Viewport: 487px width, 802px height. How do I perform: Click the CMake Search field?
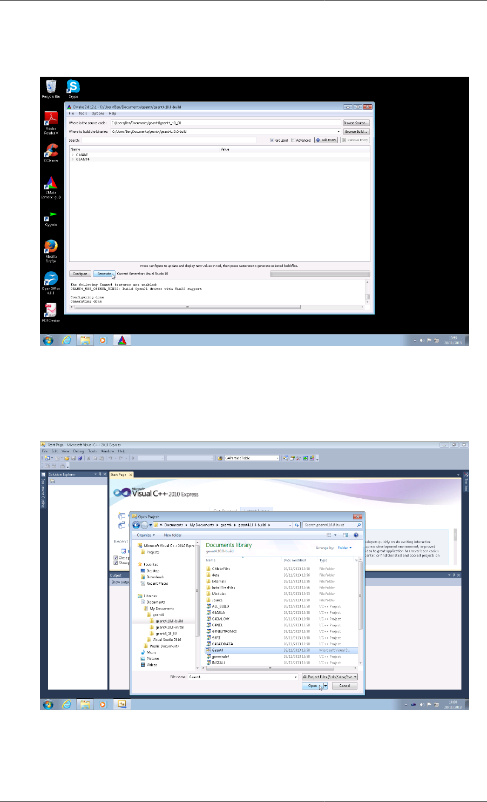coord(168,140)
